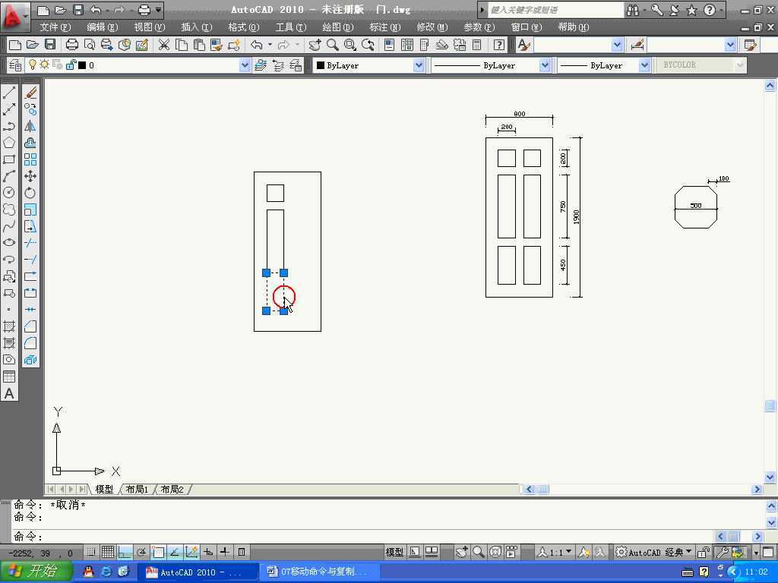
Task: Click the Rotate tool
Action: [30, 193]
